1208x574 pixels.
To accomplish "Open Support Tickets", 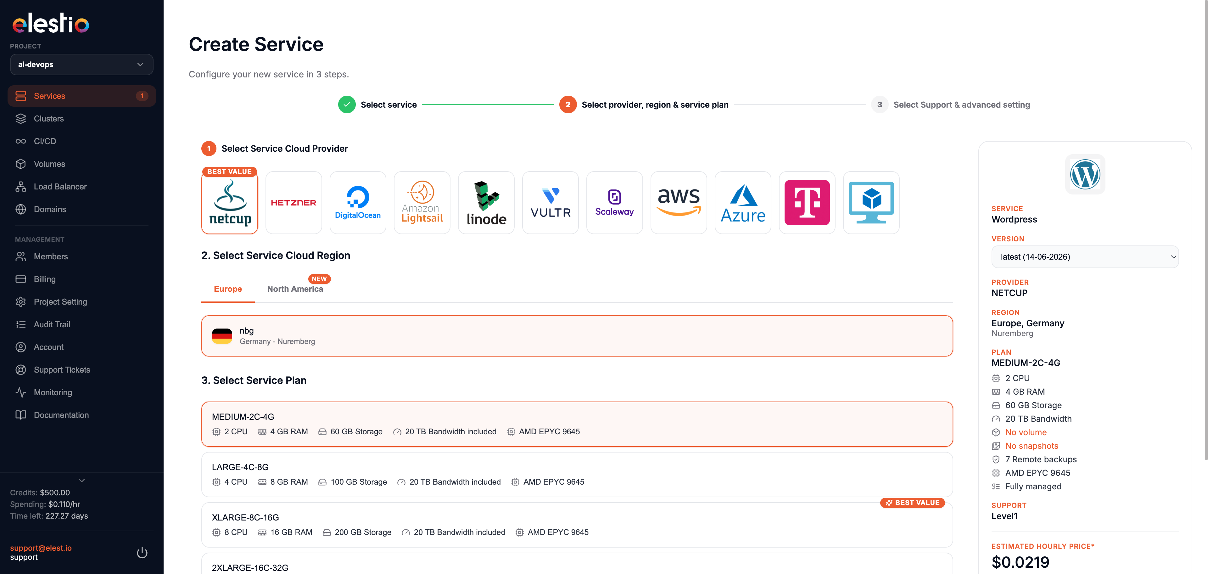I will tap(81, 369).
